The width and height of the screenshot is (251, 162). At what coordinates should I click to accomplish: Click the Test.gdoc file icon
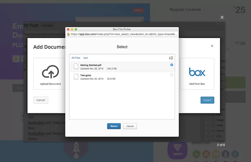tap(76, 77)
